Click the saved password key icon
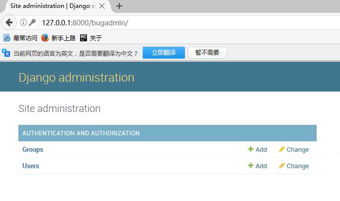340x201 pixels. (32, 22)
